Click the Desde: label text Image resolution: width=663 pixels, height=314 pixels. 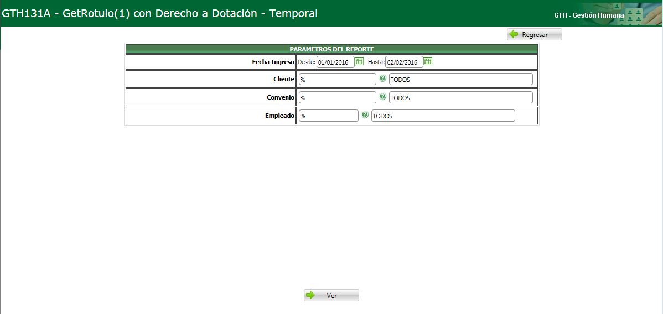[x=307, y=62]
